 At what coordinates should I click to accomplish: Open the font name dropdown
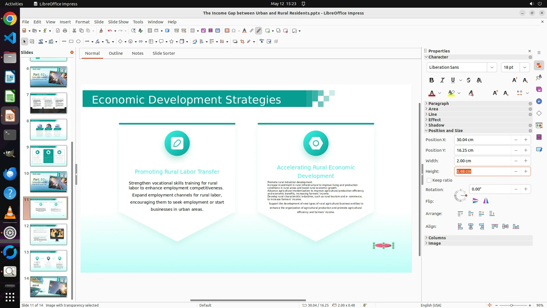tap(492, 67)
